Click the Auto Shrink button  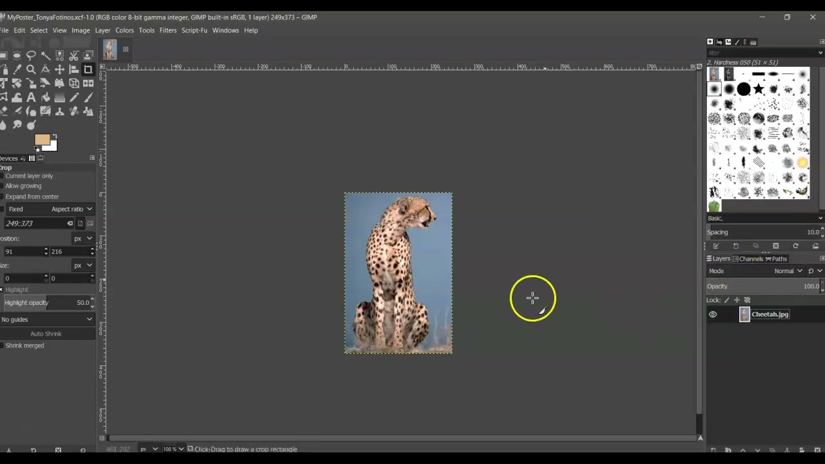pos(46,334)
